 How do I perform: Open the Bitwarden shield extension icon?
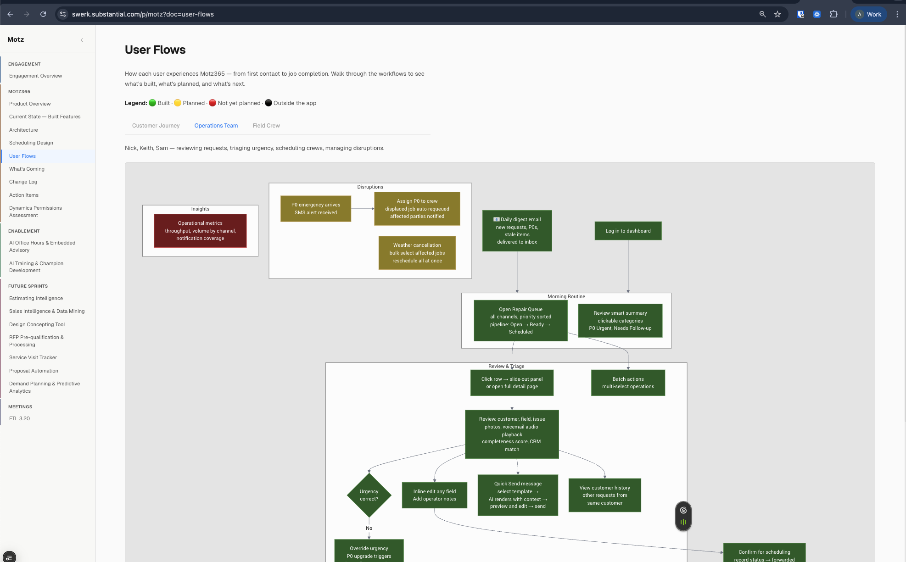coord(800,14)
